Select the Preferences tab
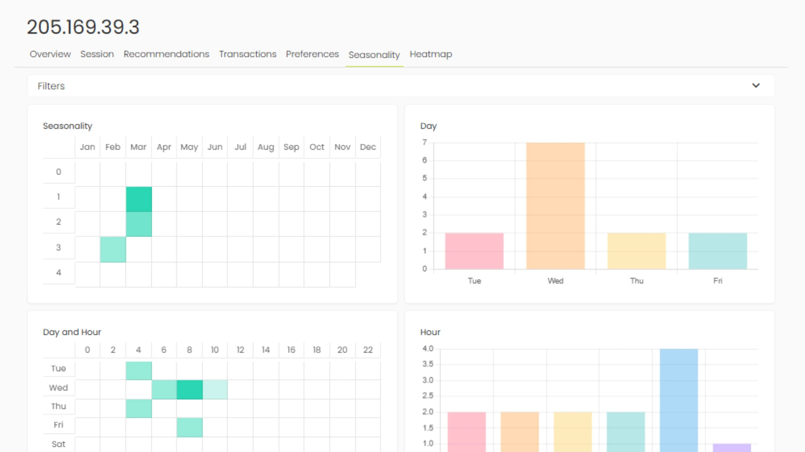Screen dimensions: 805x452 (x=312, y=54)
